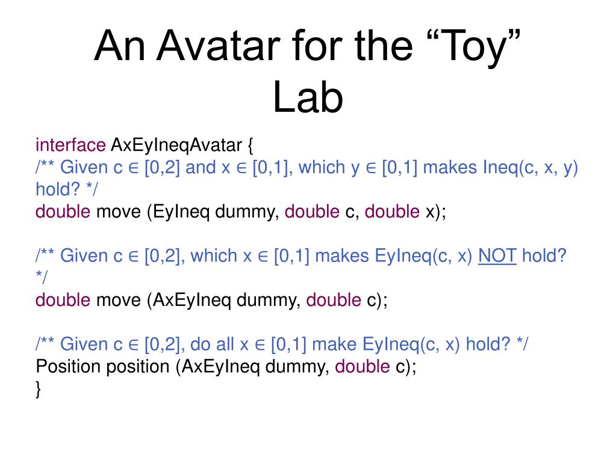Click the opening brace after AxEyIneqAvatar
This screenshot has height=461, width=616.
coord(250,146)
